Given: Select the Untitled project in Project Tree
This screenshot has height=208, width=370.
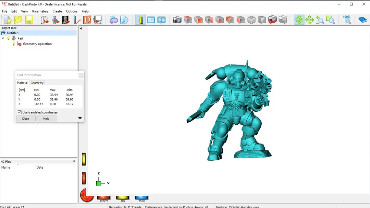Looking at the screenshot, I should tap(13, 33).
